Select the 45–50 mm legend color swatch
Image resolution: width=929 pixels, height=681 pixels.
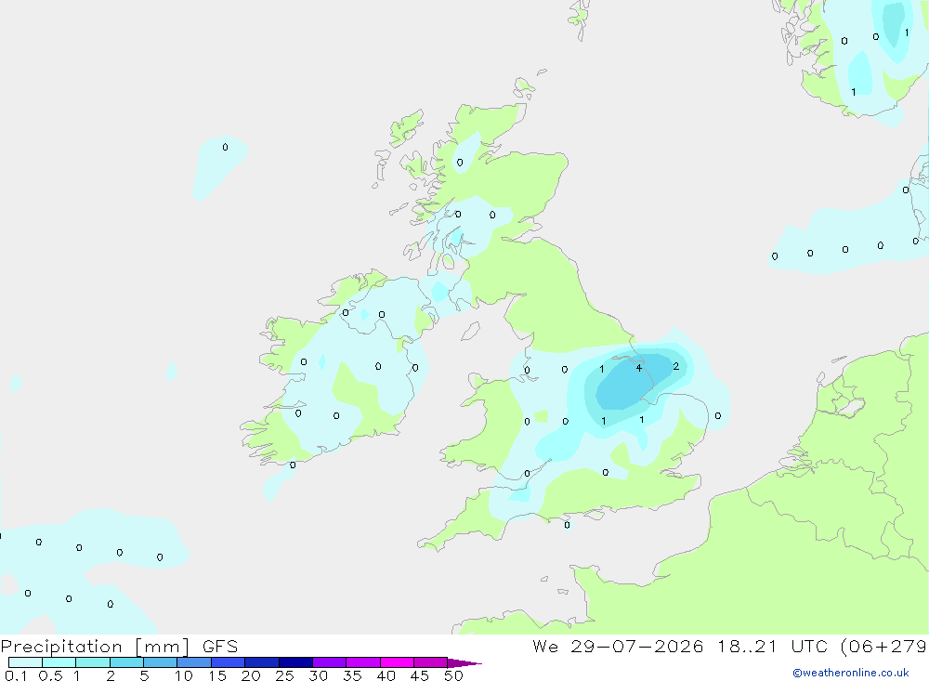click(430, 662)
